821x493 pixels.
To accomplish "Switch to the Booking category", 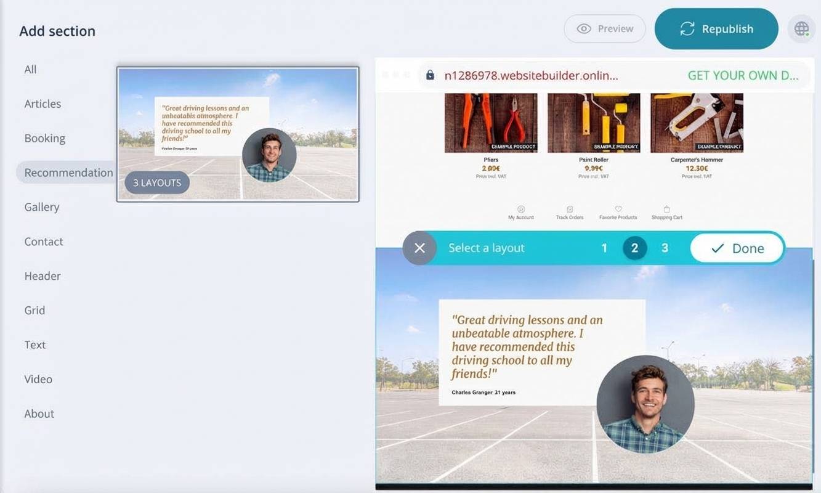I will 44,138.
